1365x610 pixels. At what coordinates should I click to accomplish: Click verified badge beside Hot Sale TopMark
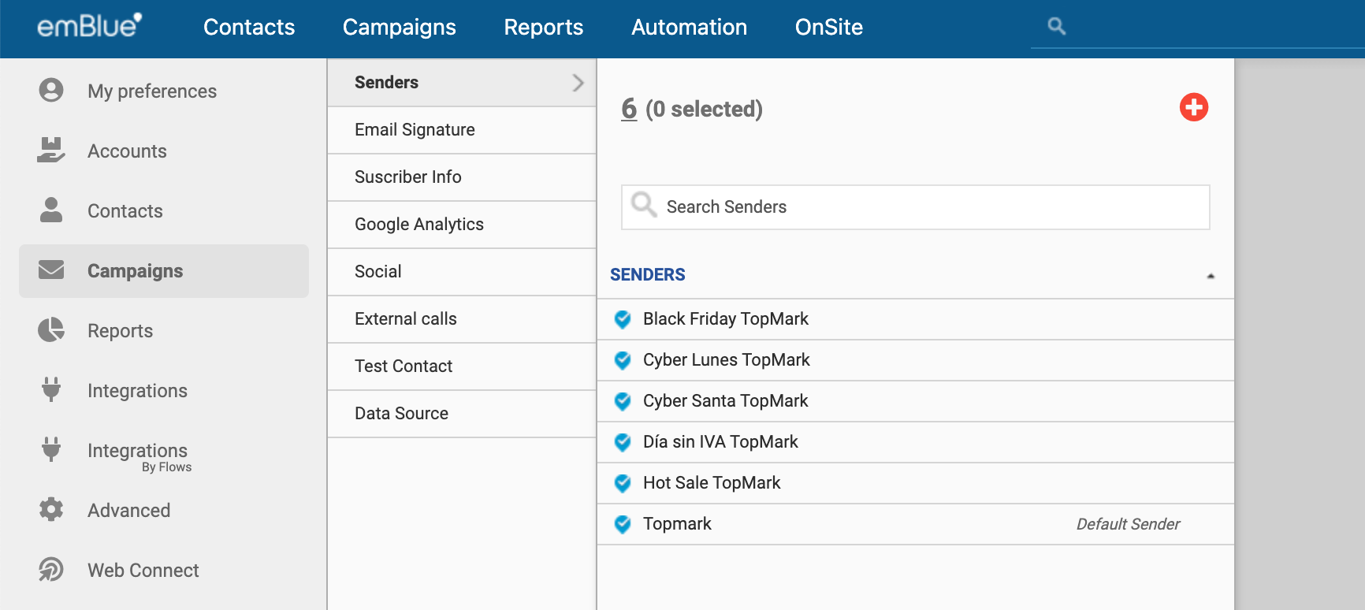[x=623, y=483]
